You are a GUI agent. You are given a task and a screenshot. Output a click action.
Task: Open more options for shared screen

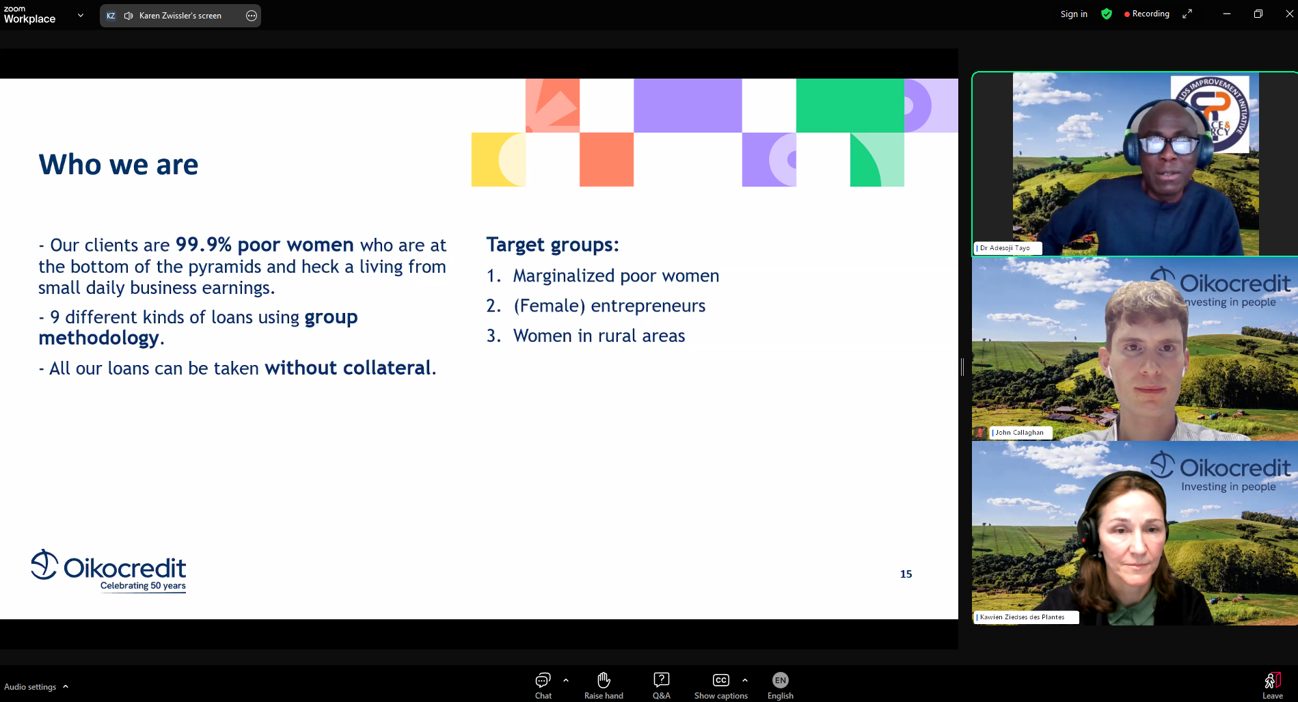point(251,16)
